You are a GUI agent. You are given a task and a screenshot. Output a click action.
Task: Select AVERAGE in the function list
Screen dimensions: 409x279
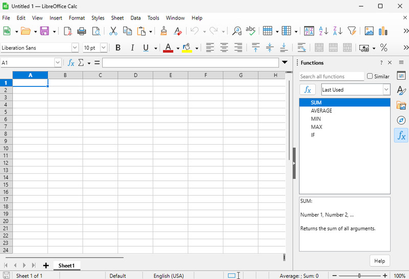point(345,110)
